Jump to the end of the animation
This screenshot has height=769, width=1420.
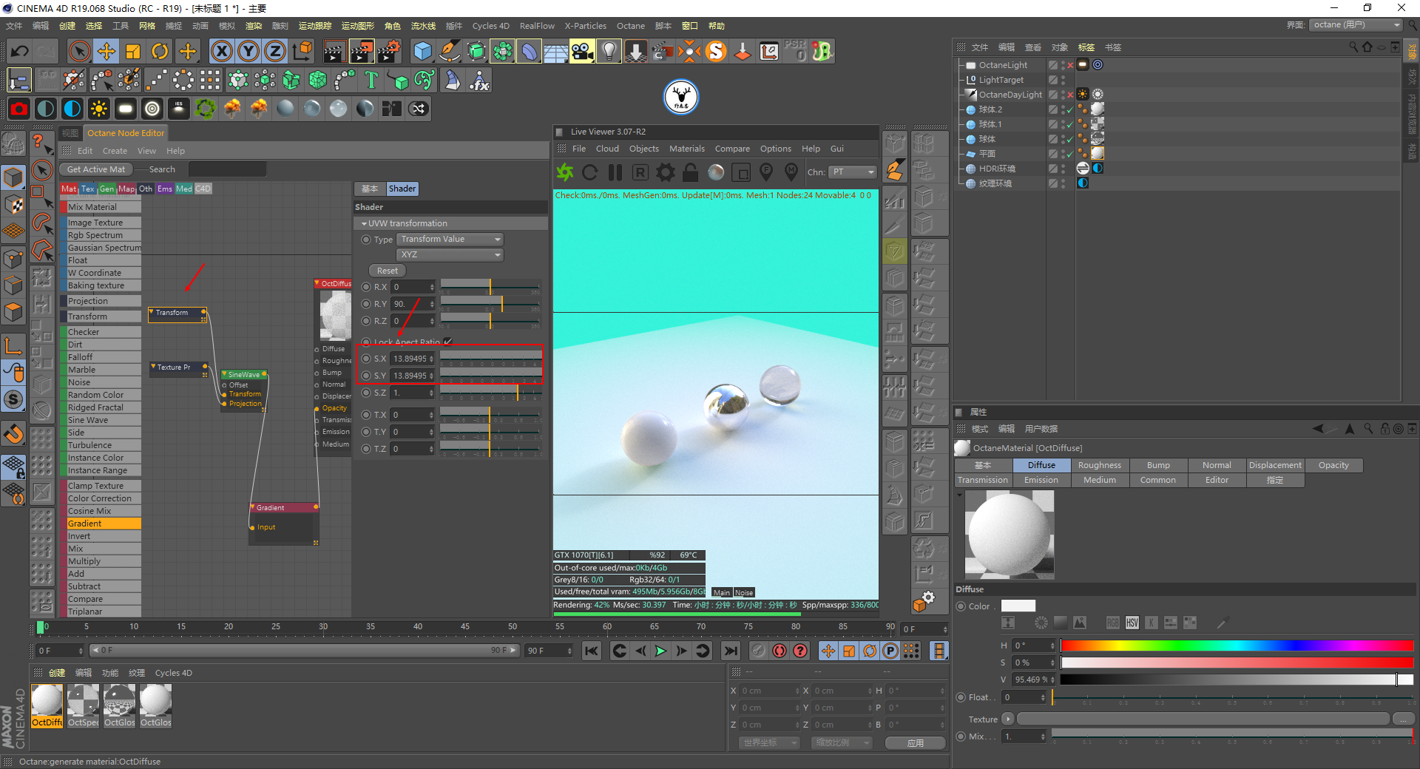[731, 651]
